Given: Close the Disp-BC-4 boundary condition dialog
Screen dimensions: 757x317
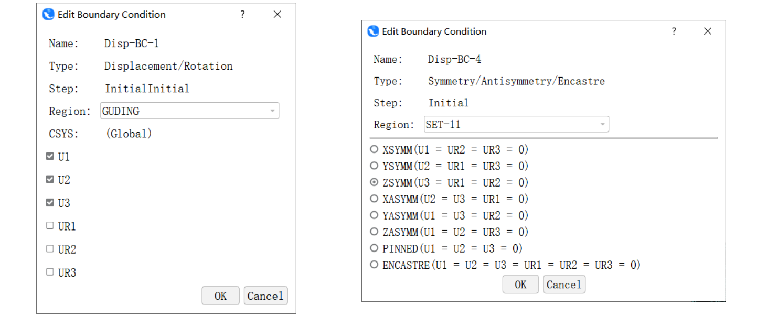Looking at the screenshot, I should pyautogui.click(x=708, y=31).
